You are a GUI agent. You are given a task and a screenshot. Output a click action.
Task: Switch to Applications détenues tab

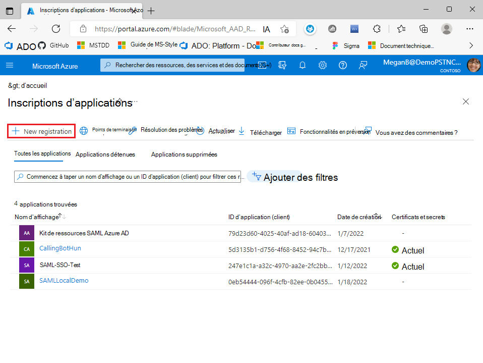[105, 154]
